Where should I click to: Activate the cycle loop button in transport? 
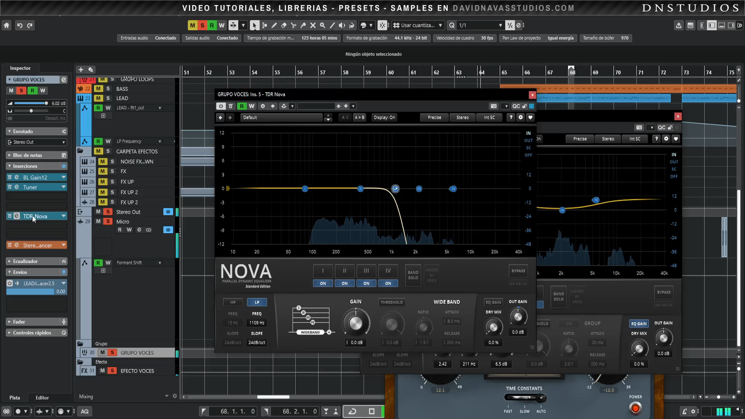click(352, 411)
